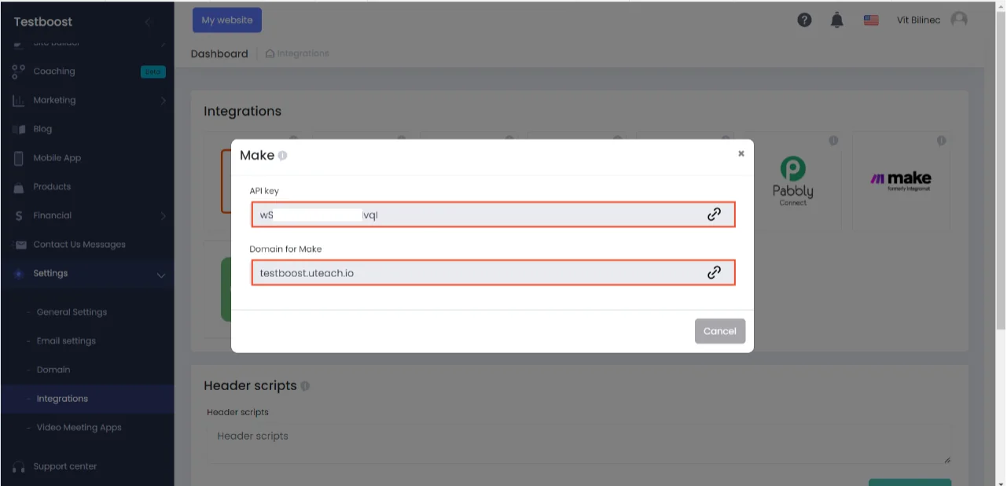Copy the Make domain with link icon
Viewport: 1007px width, 486px height.
click(x=714, y=272)
